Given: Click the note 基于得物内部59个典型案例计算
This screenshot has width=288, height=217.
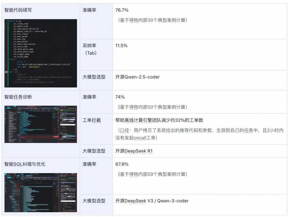Looking at the screenshot, I should tap(153, 174).
